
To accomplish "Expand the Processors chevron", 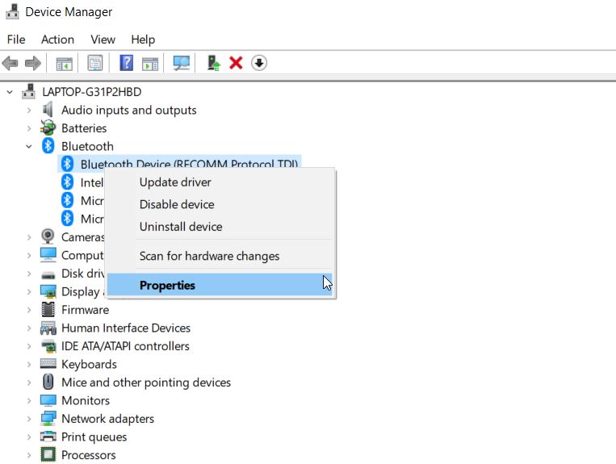I will [29, 455].
